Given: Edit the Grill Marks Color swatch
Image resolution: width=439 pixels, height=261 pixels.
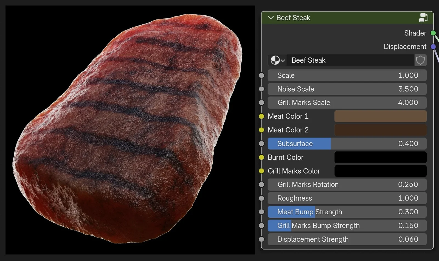Looking at the screenshot, I should [380, 171].
